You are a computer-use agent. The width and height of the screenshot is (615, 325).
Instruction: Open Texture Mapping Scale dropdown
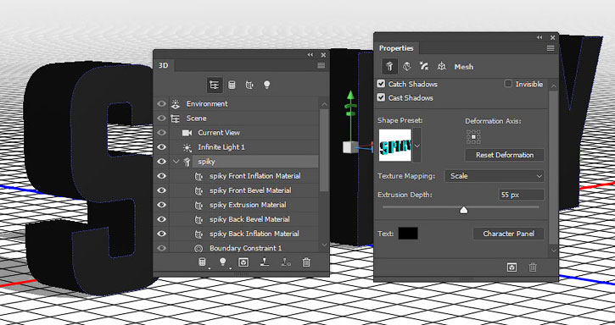(x=495, y=176)
